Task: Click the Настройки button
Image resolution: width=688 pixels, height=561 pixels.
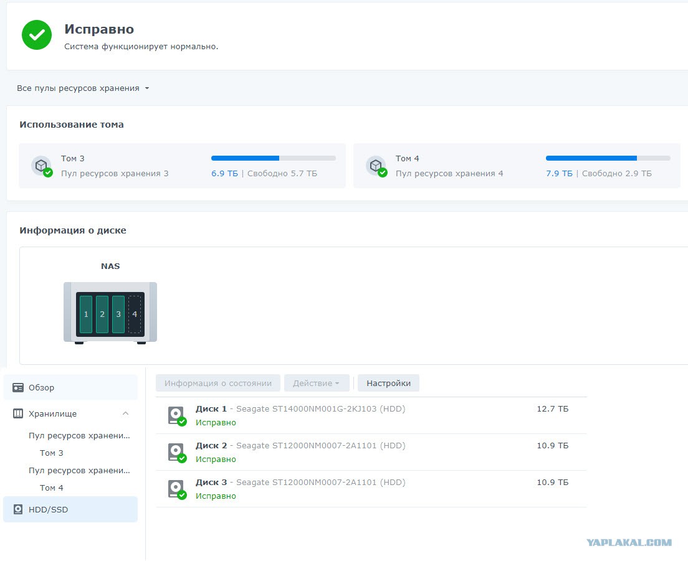Action: [388, 383]
